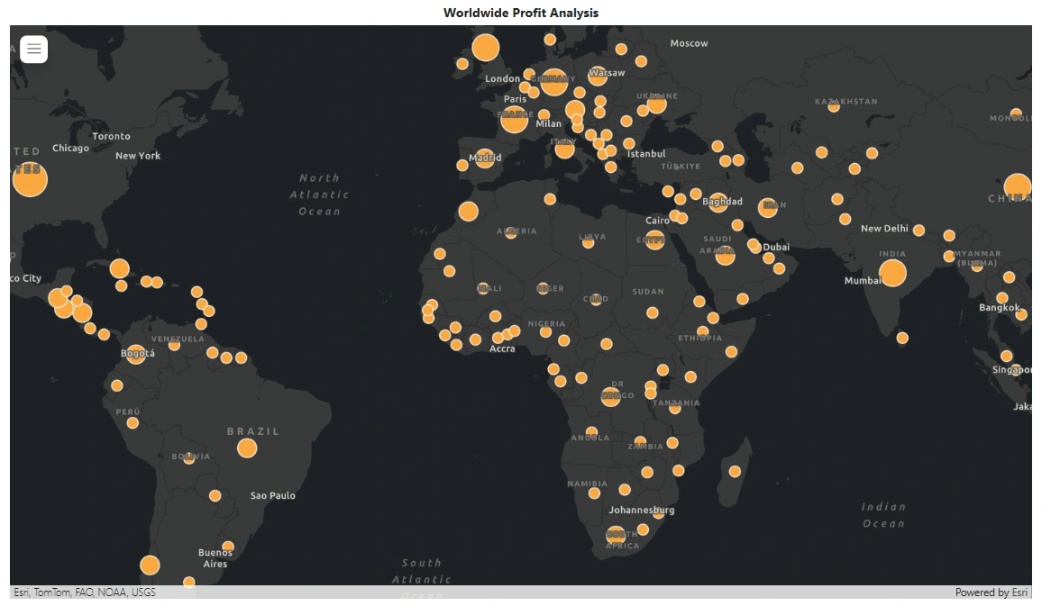This screenshot has width=1051, height=615.
Task: Select the profit bubble over Italy
Action: pos(564,149)
